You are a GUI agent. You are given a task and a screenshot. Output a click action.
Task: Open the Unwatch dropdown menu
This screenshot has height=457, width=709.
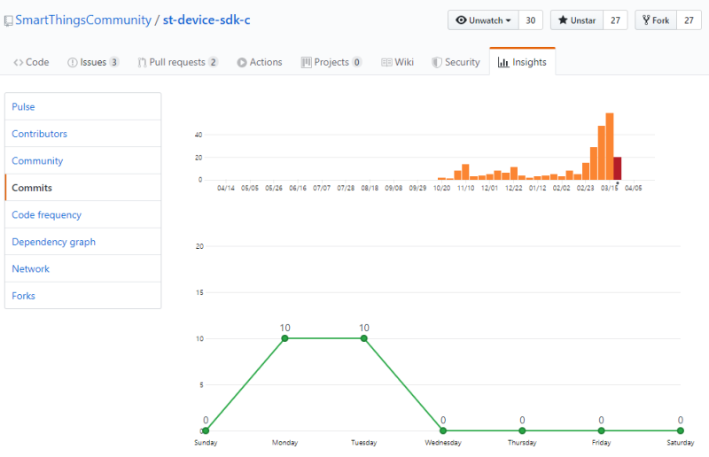tap(483, 20)
